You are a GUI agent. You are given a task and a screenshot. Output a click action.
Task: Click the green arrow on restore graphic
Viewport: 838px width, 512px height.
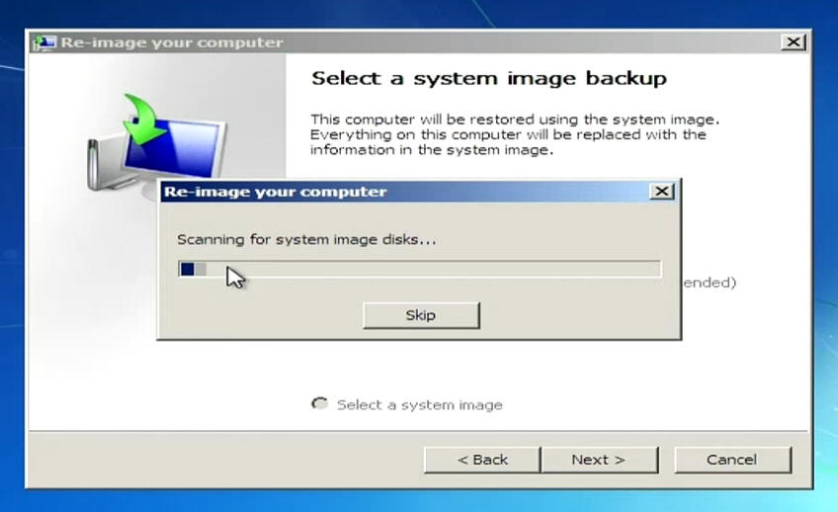[143, 117]
